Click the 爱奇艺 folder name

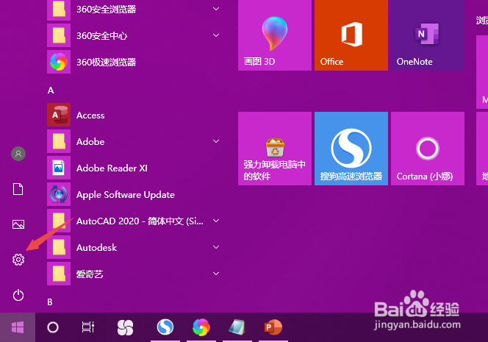90,274
